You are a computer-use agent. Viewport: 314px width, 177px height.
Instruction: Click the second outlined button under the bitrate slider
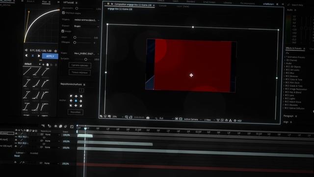click(79, 72)
